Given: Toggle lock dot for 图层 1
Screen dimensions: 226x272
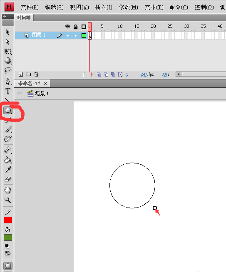Looking at the screenshot, I should click(76, 36).
